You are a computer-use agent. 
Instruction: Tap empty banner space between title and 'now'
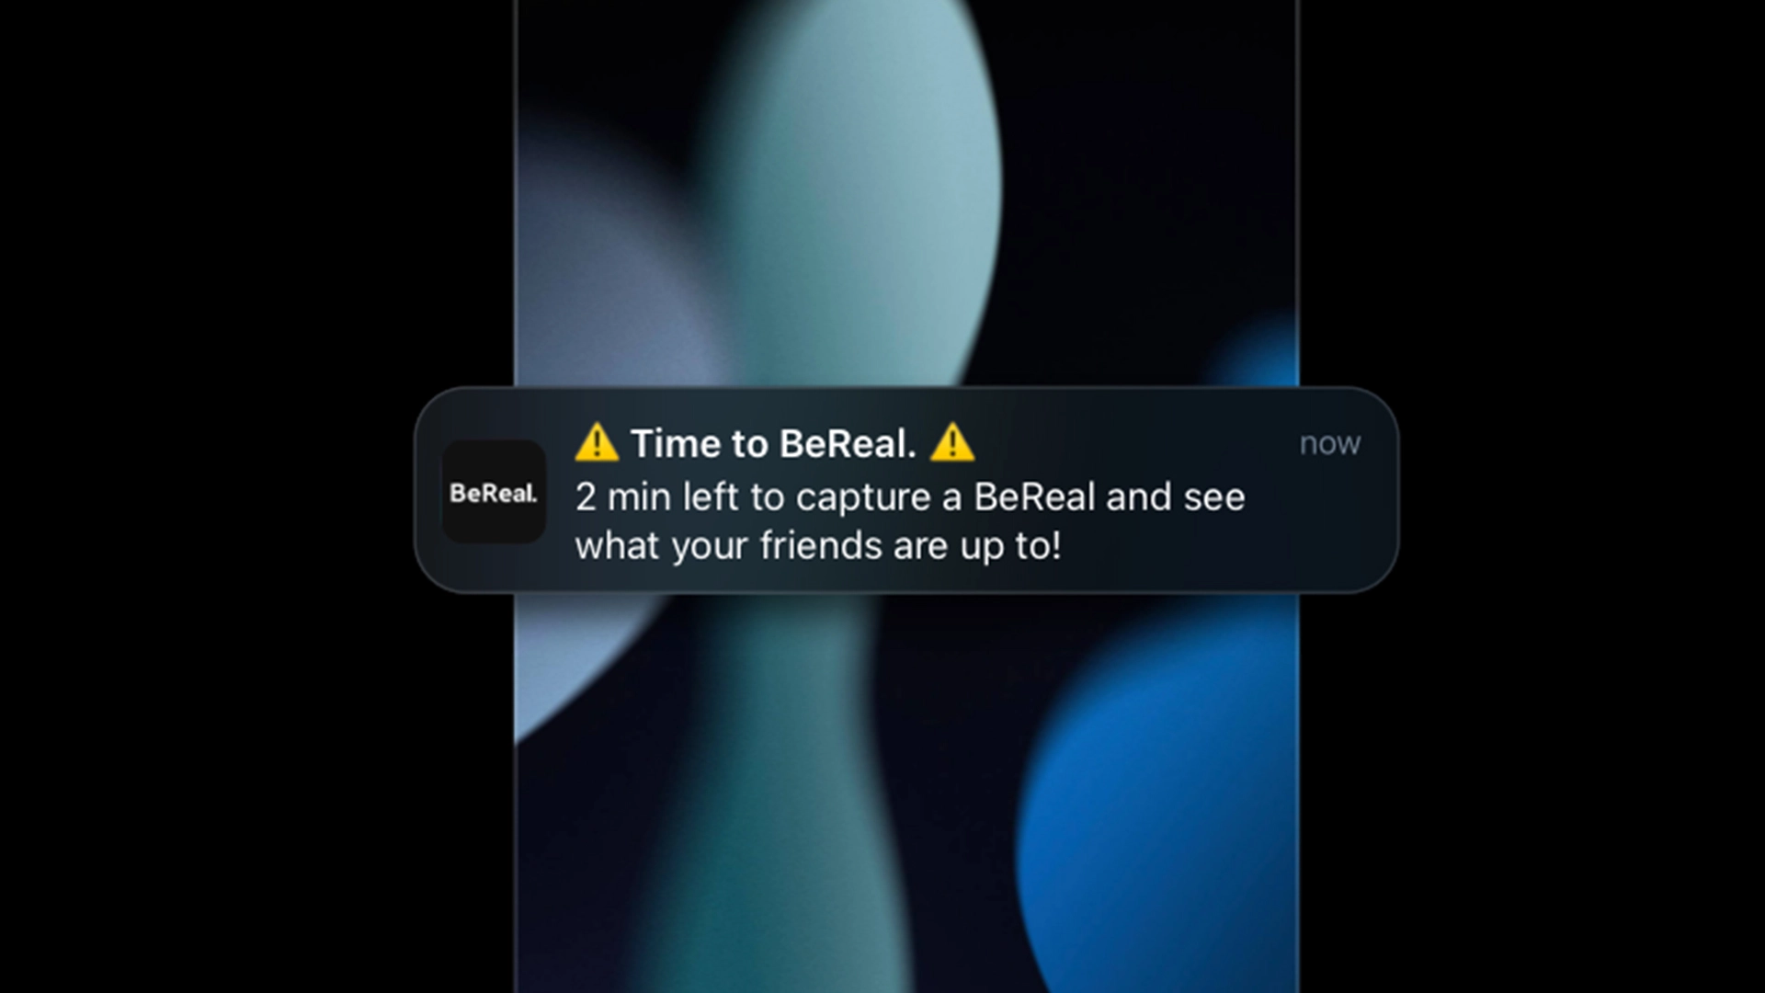point(1135,443)
